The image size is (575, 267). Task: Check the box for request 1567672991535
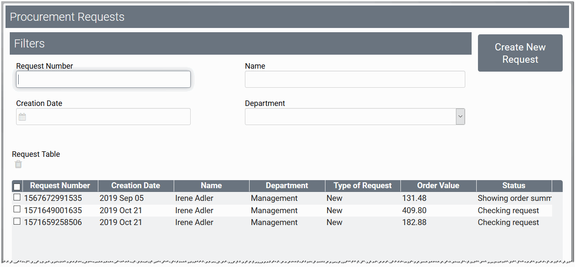(x=17, y=197)
